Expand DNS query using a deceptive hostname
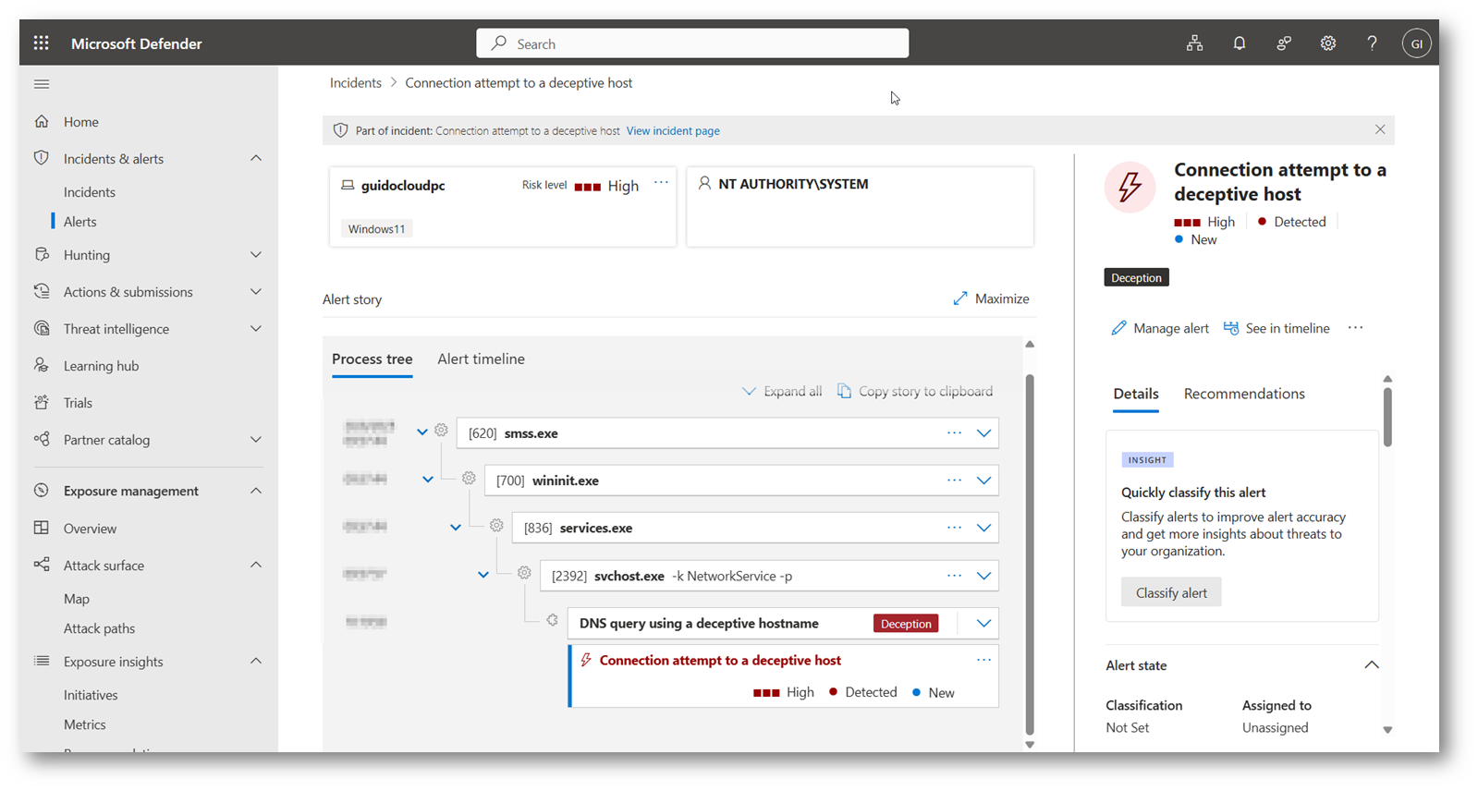Image resolution: width=1478 pixels, height=791 pixels. pos(983,623)
